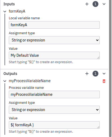
Task: Click the Inputs count badge
Action: coord(95,4)
